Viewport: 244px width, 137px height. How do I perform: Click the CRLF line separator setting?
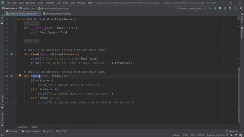pyautogui.click(x=193, y=135)
